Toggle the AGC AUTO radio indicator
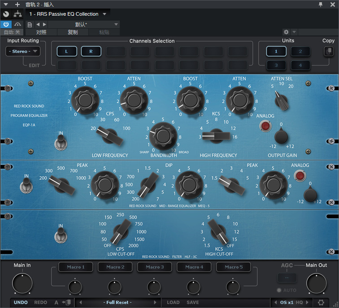339x308 pixels. pyautogui.click(x=279, y=290)
